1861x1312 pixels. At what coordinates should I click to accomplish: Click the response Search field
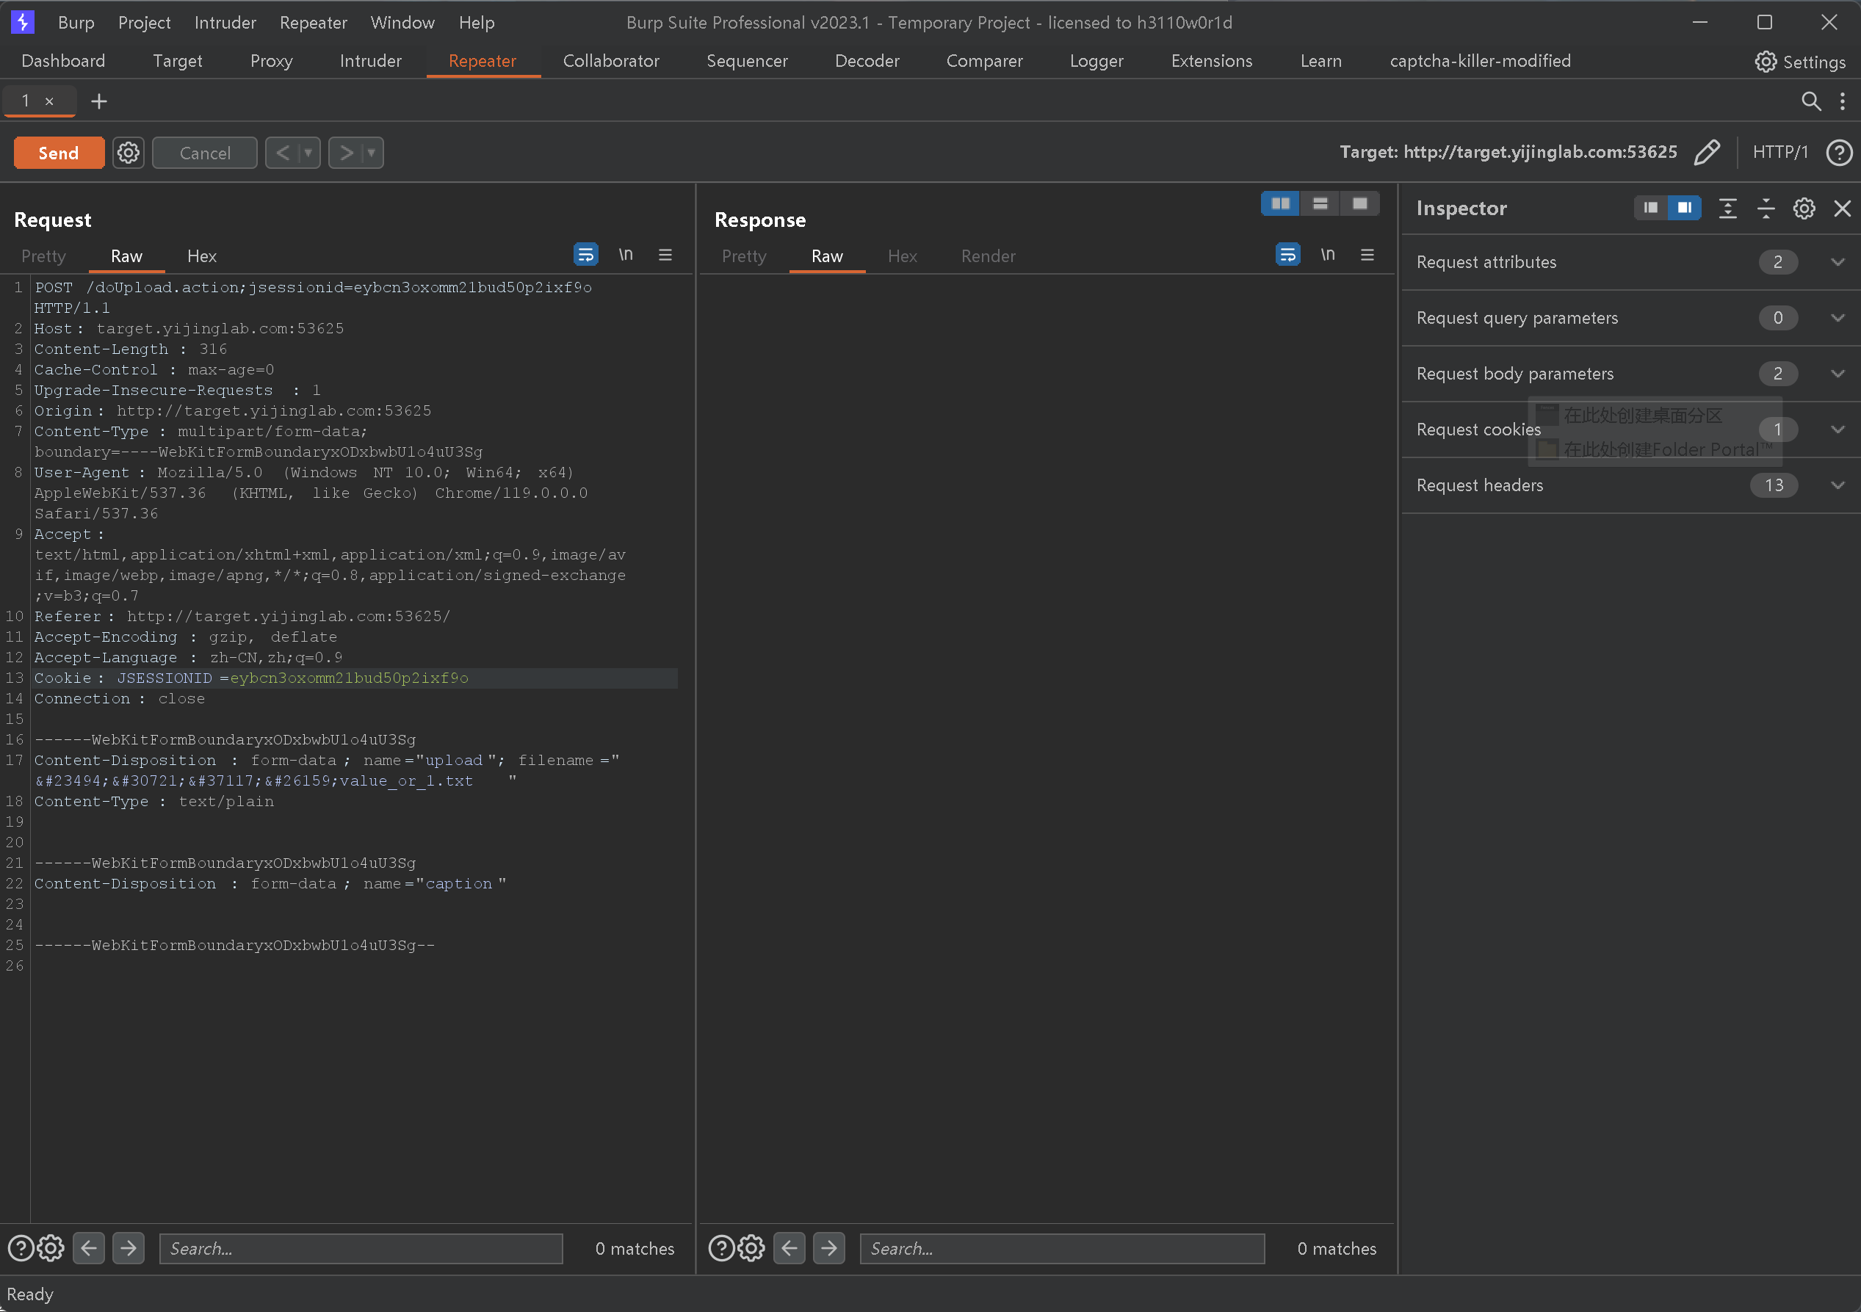pyautogui.click(x=1062, y=1248)
